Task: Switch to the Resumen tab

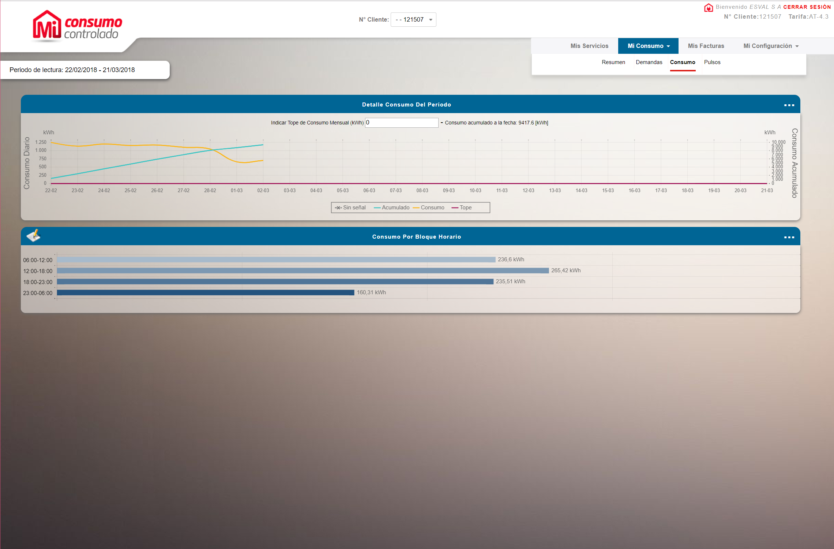Action: [613, 62]
